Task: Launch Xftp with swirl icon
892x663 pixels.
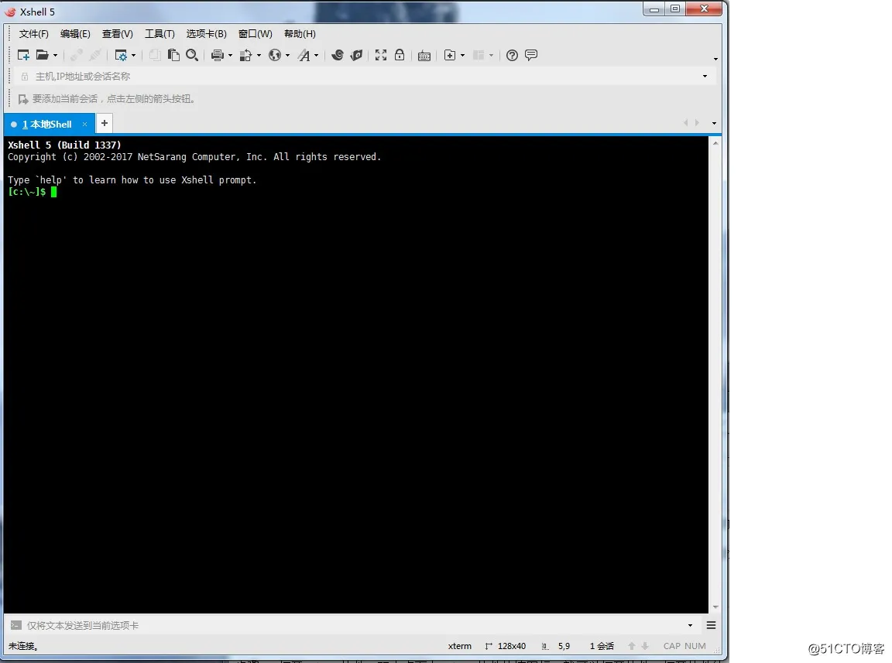Action: pos(338,55)
